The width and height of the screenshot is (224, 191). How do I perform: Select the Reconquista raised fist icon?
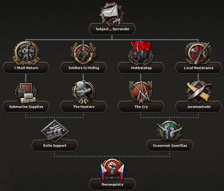(112, 169)
